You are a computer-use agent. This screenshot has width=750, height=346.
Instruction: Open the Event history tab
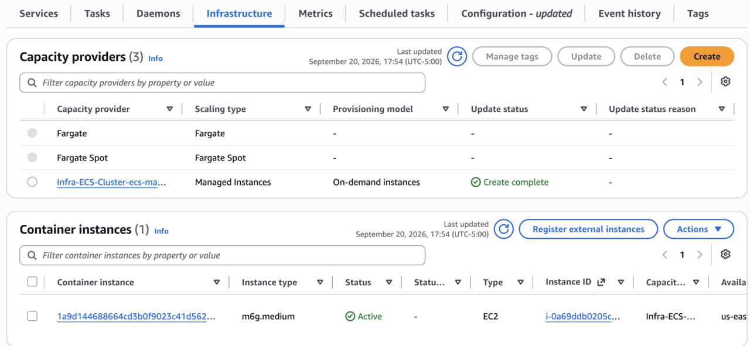[629, 13]
